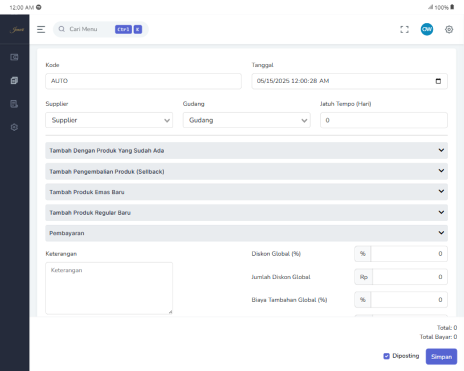Click the calendar icon in Tanggal field
This screenshot has height=371, width=464.
(438, 81)
